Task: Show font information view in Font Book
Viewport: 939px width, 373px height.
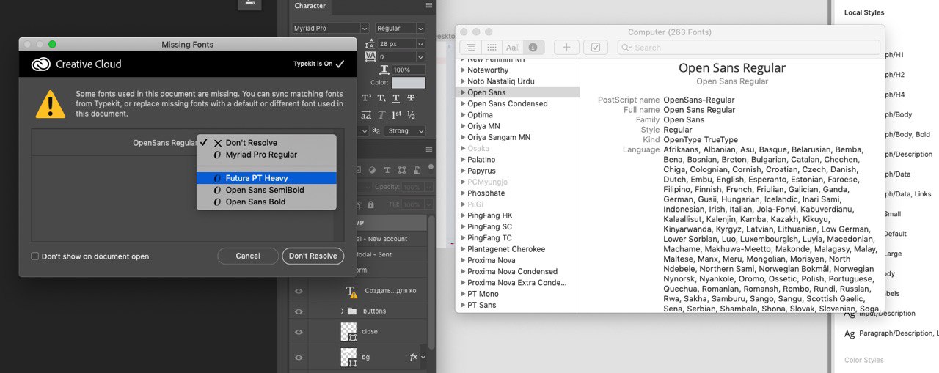Action: (533, 47)
